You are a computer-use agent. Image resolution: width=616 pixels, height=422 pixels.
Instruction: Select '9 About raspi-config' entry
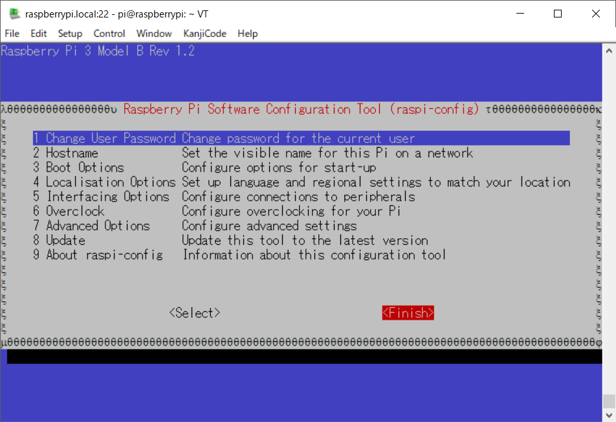tap(98, 254)
